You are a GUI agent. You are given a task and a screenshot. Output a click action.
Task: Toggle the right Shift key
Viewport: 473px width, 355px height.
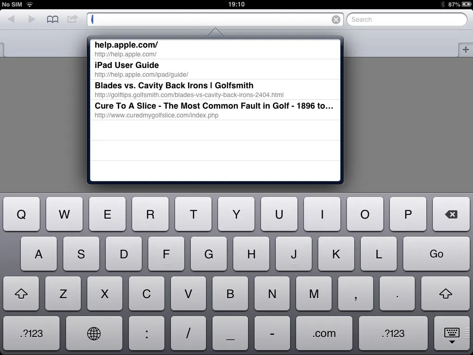point(445,294)
